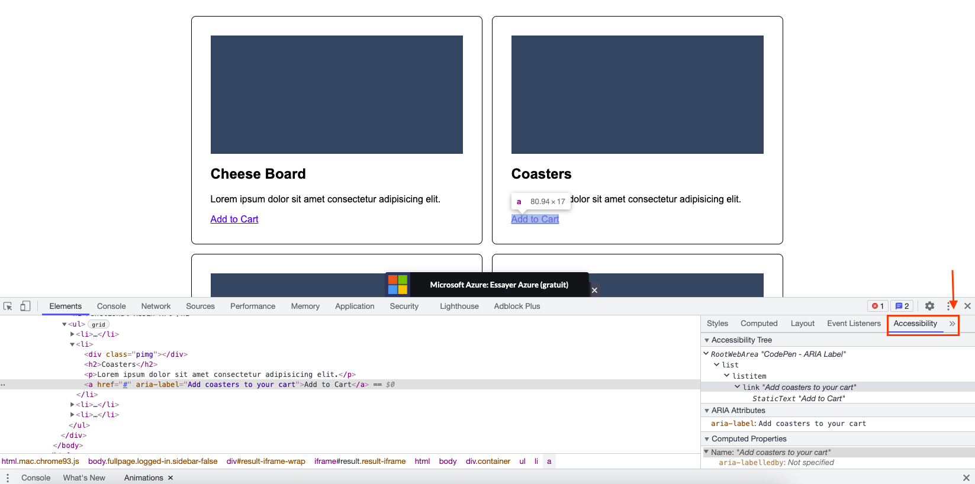Open the DevTools three-dot customize menu
This screenshot has width=975, height=484.
948,306
